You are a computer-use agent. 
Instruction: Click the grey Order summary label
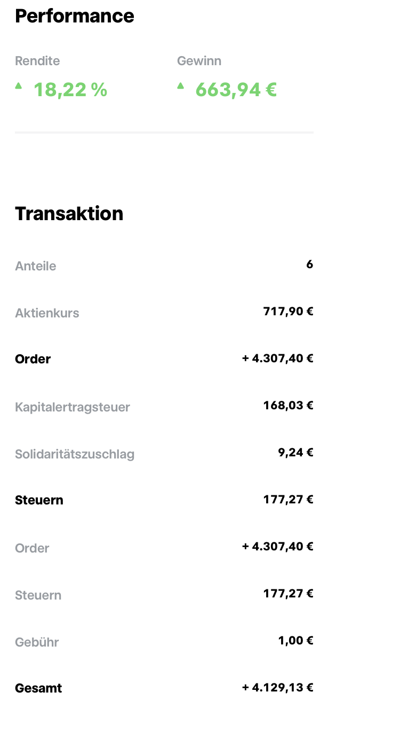pyautogui.click(x=33, y=548)
